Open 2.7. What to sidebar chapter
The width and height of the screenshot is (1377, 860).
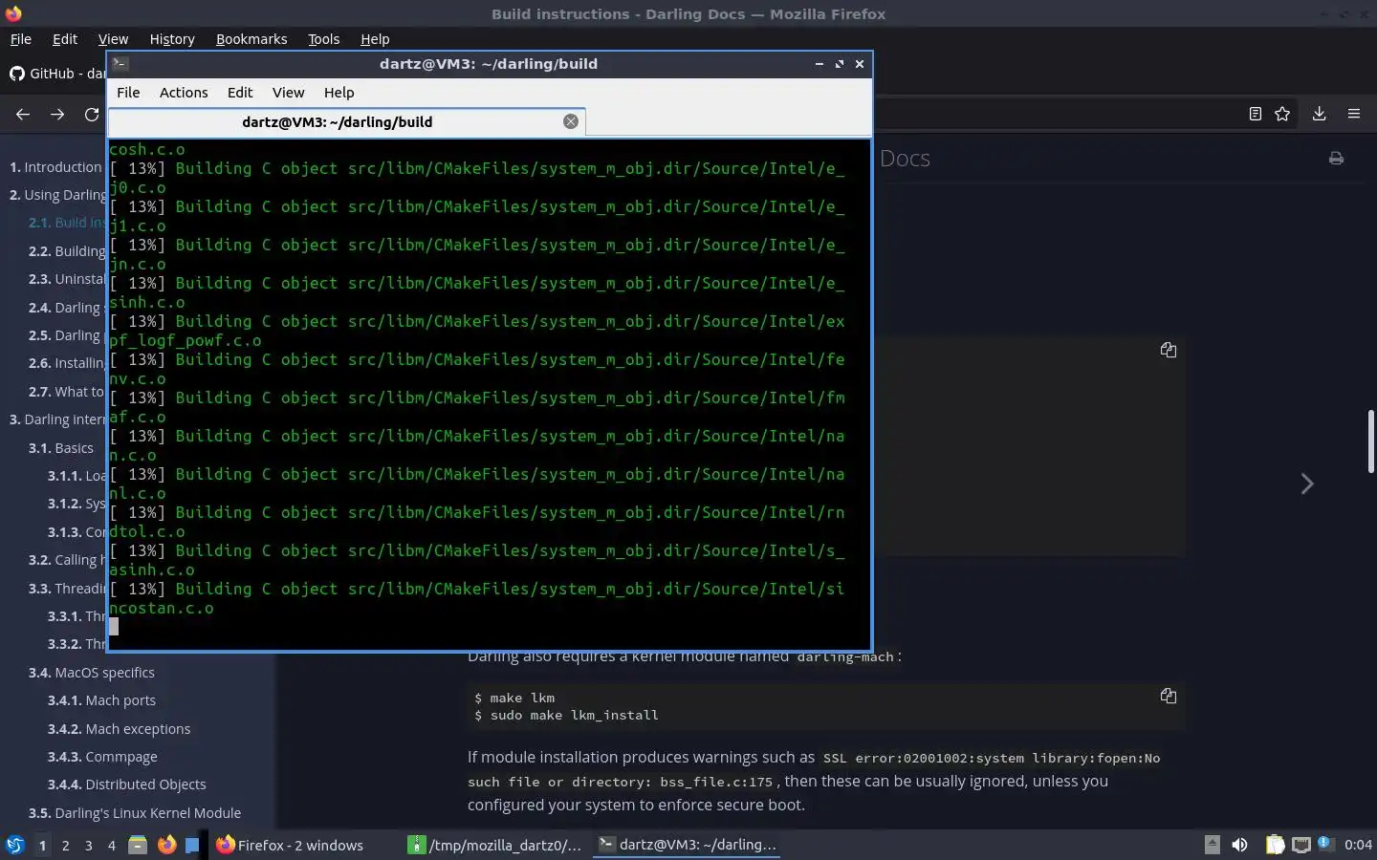click(x=67, y=392)
